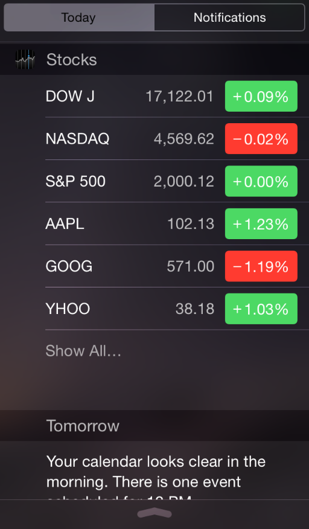Screen dimensions: 309x529
Task: Tap the YHOO price 38.18
Action: pos(195,309)
